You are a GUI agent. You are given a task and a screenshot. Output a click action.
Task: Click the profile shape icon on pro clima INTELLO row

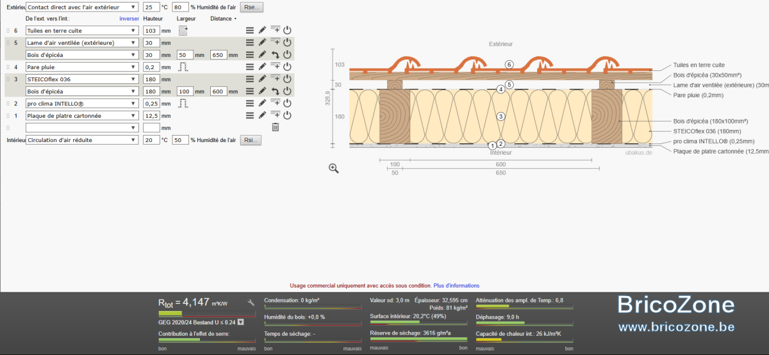pyautogui.click(x=182, y=103)
